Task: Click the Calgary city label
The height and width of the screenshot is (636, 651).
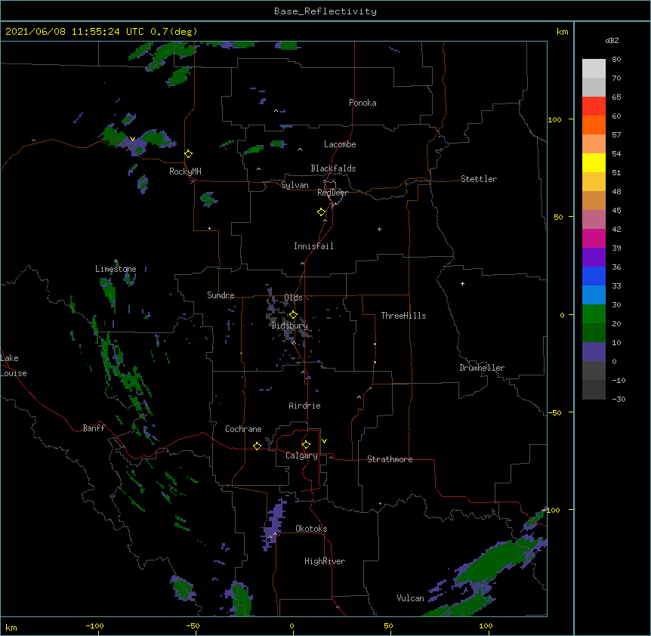Action: point(301,455)
